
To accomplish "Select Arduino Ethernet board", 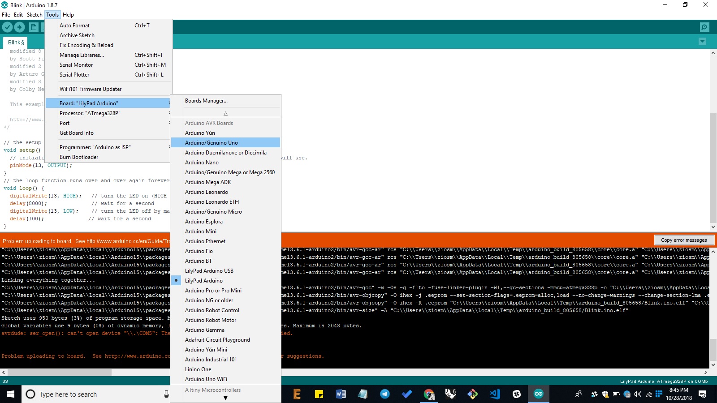I will pos(225,241).
